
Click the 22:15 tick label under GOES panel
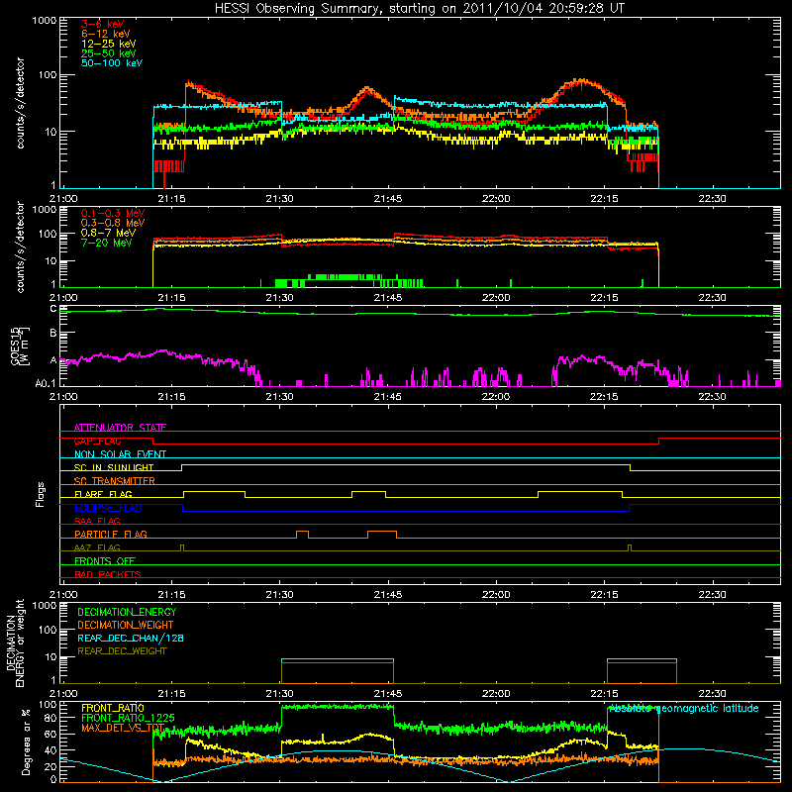604,397
